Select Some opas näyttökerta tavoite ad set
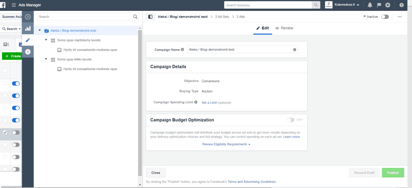 click(x=79, y=40)
